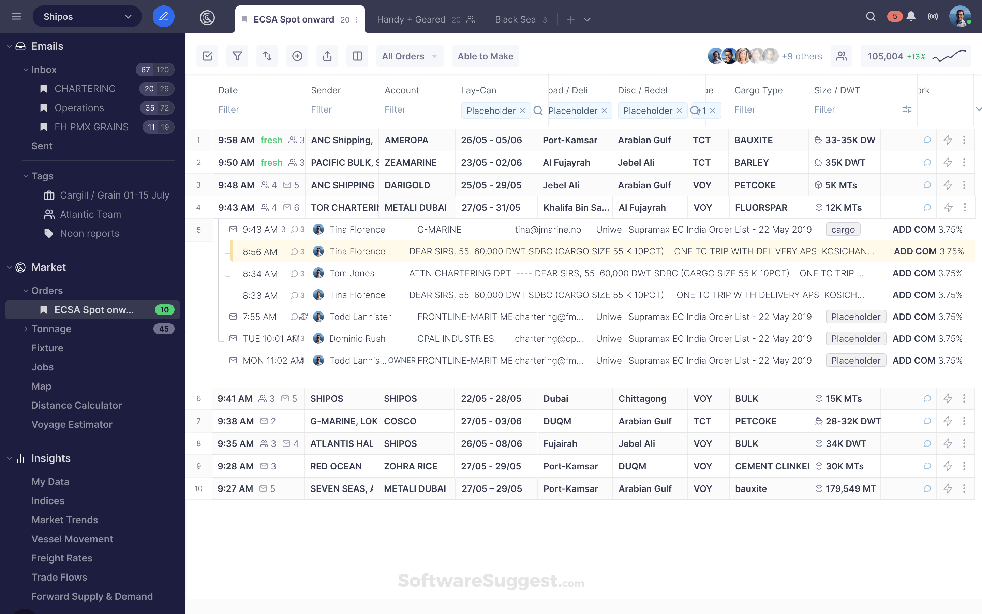Switch to the Black Sea tab

pos(515,19)
